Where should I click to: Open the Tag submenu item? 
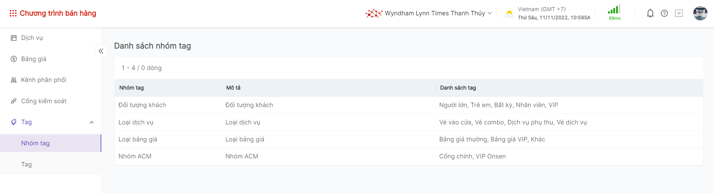(27, 165)
